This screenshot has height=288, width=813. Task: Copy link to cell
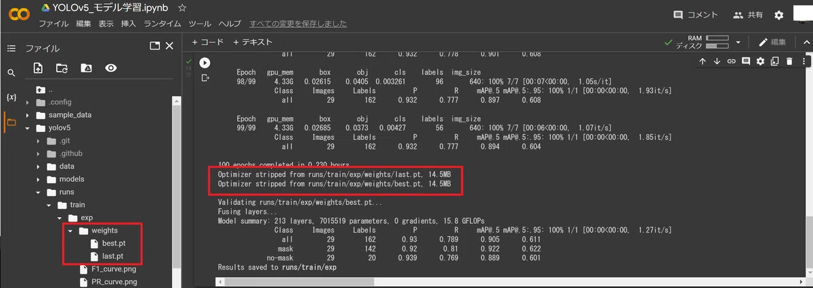[731, 62]
